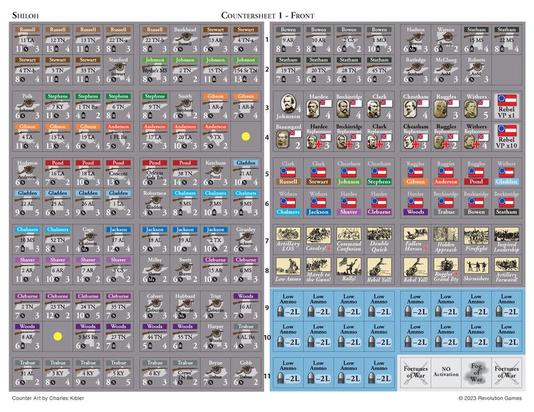
Task: Pick the 9 TX Anderson infantry counter
Action: click(x=215, y=137)
